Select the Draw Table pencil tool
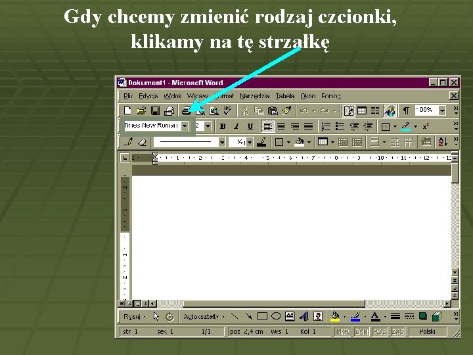The image size is (473, 355). [x=128, y=141]
